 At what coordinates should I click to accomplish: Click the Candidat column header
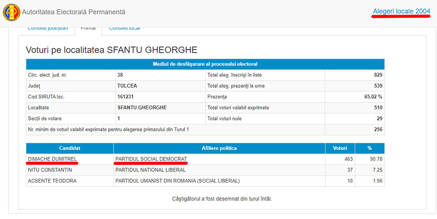(x=69, y=148)
